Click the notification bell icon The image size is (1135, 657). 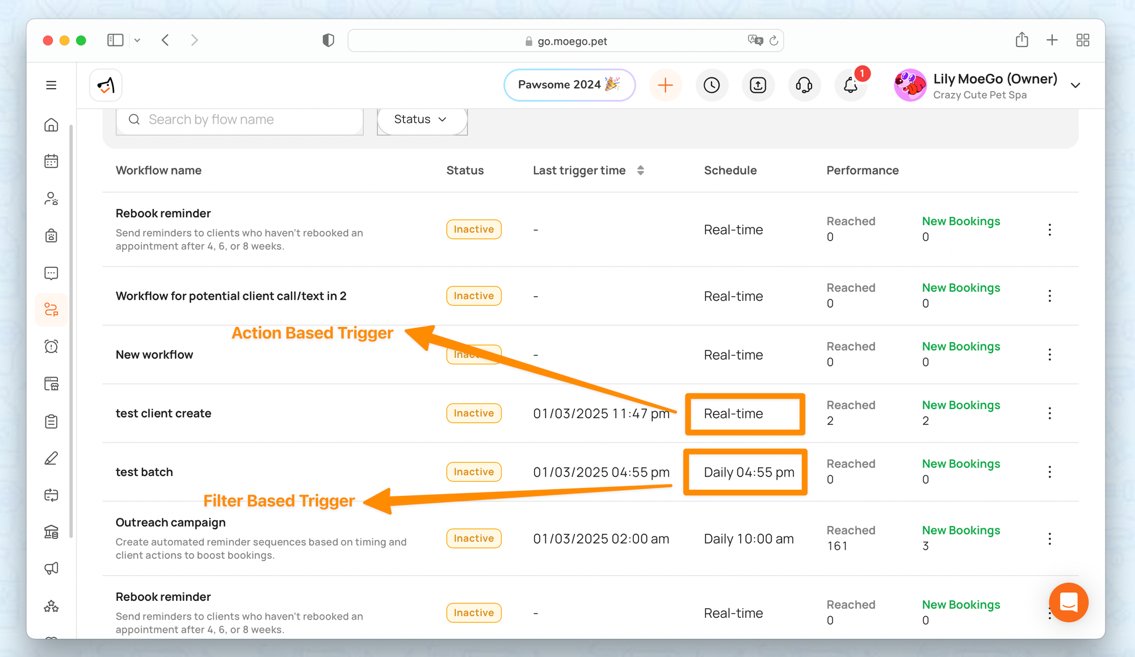pos(850,85)
